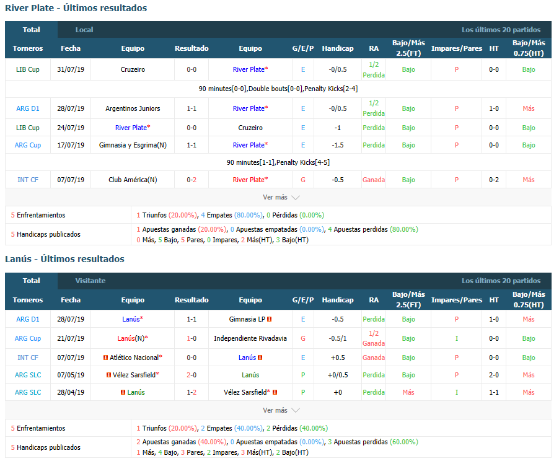This screenshot has width=559, height=461.
Task: Click red card icon before Vélez Sarsfield, 07/05/19 row
Action: [108, 375]
